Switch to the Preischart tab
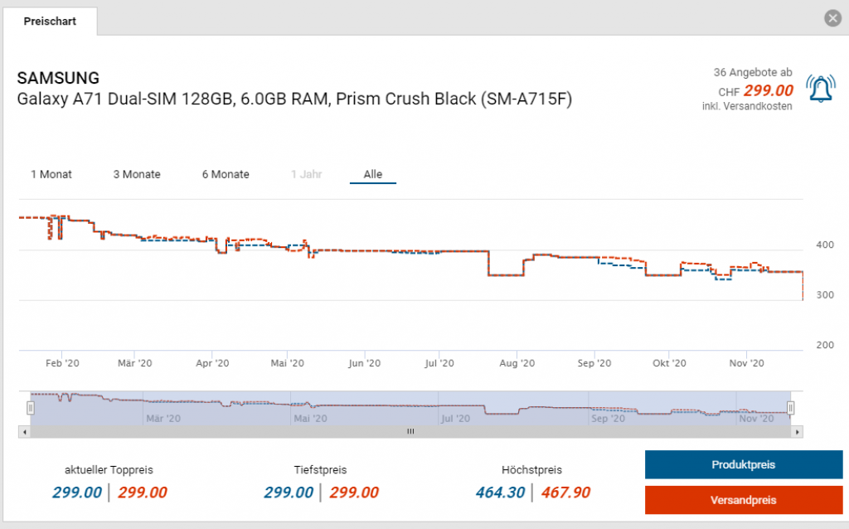Screen dimensions: 849x529 coord(50,22)
